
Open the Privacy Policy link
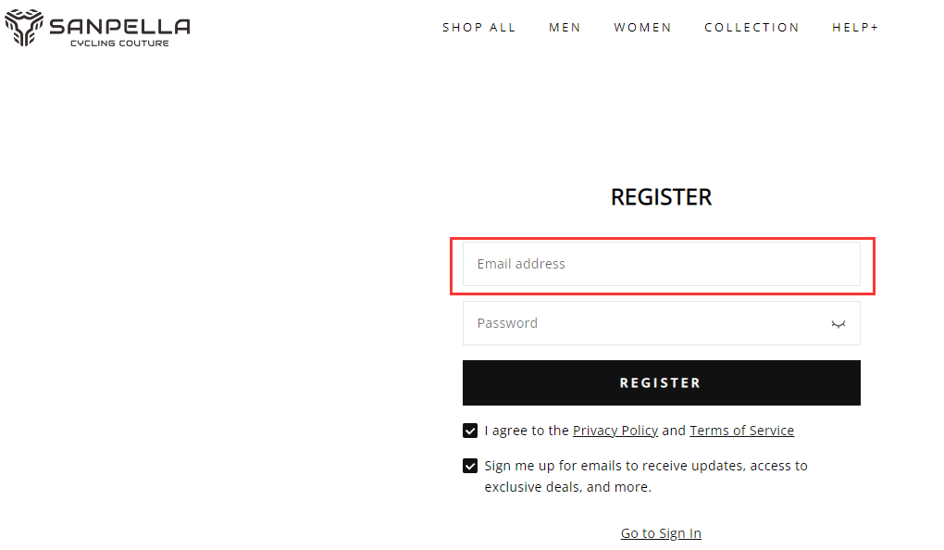coord(615,431)
